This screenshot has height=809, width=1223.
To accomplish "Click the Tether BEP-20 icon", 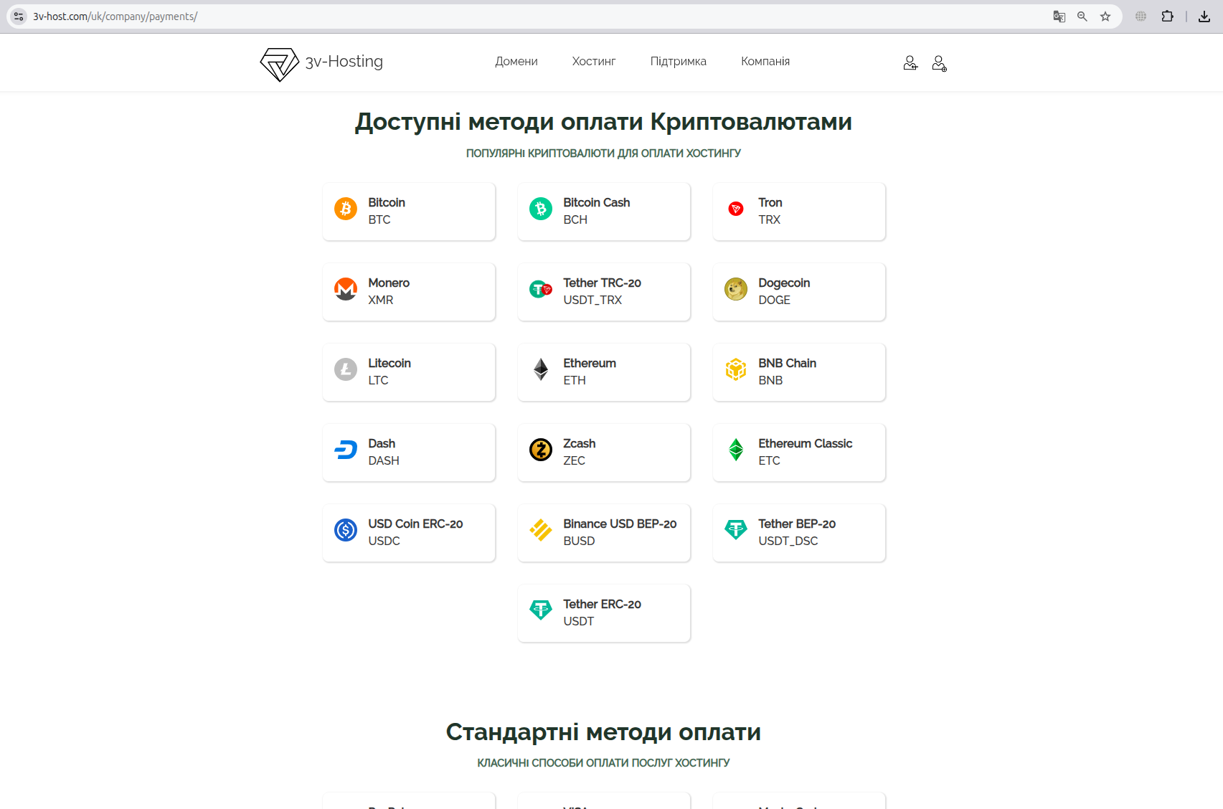I will 736,530.
